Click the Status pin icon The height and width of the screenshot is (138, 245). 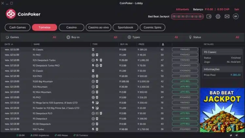tap(190, 37)
